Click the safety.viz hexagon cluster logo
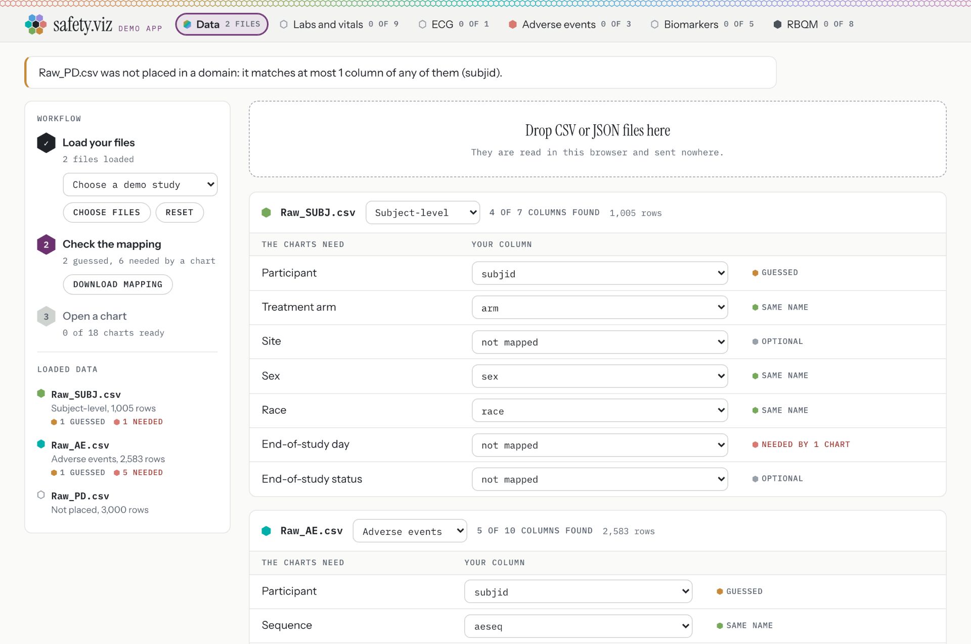Viewport: 971px width, 644px height. point(35,24)
